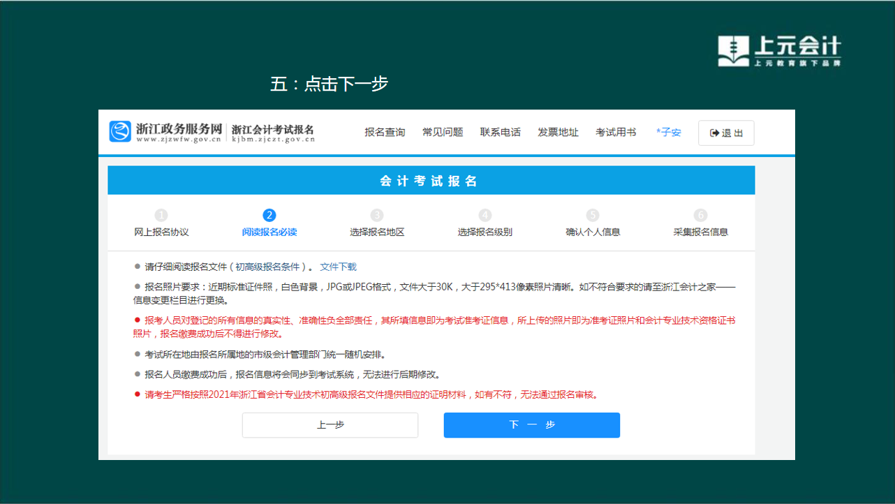Click text 报名人员缴费成功后
Viewport: 895px width, 504px height.
tap(293, 374)
